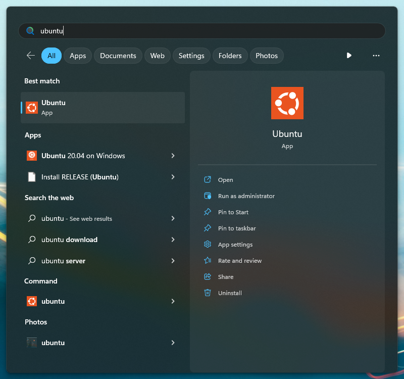Click Rate and review for Ubuntu

click(209, 261)
